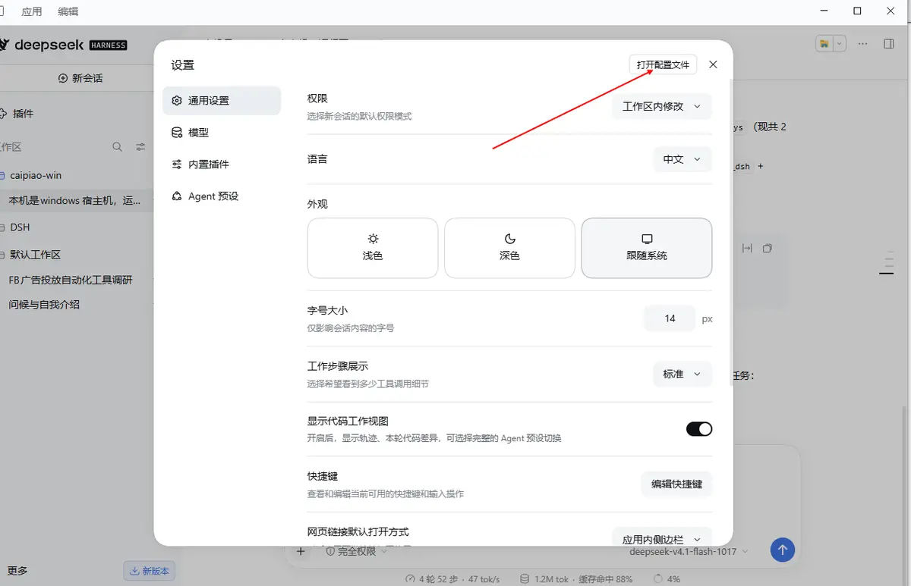Click the 编辑快捷键 button
Image resolution: width=911 pixels, height=586 pixels.
[x=676, y=484]
